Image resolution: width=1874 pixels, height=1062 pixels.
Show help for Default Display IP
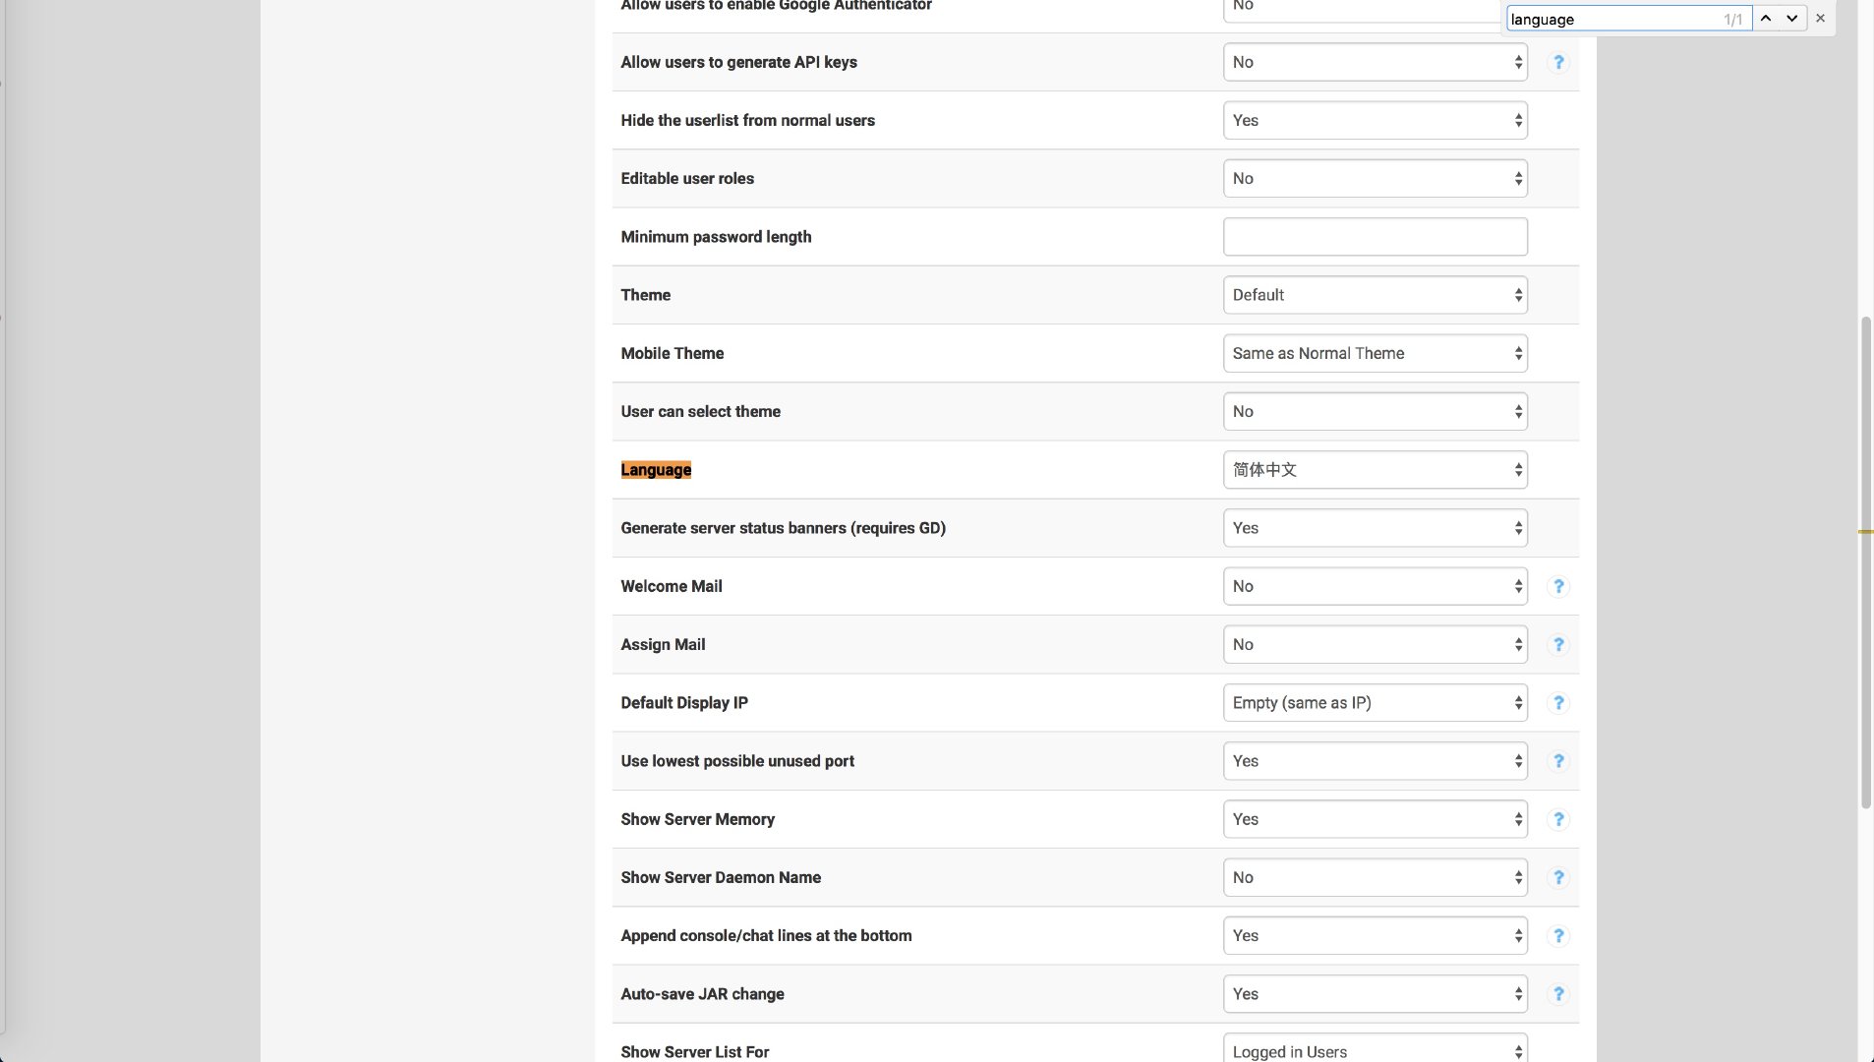click(x=1558, y=703)
